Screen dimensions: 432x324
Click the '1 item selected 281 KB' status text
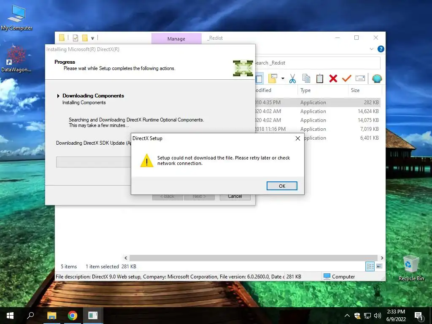(x=111, y=267)
